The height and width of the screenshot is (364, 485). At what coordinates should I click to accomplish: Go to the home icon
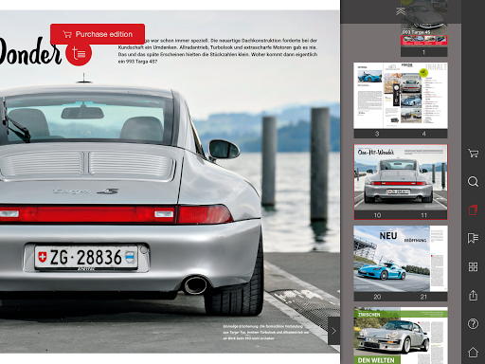coord(473,352)
